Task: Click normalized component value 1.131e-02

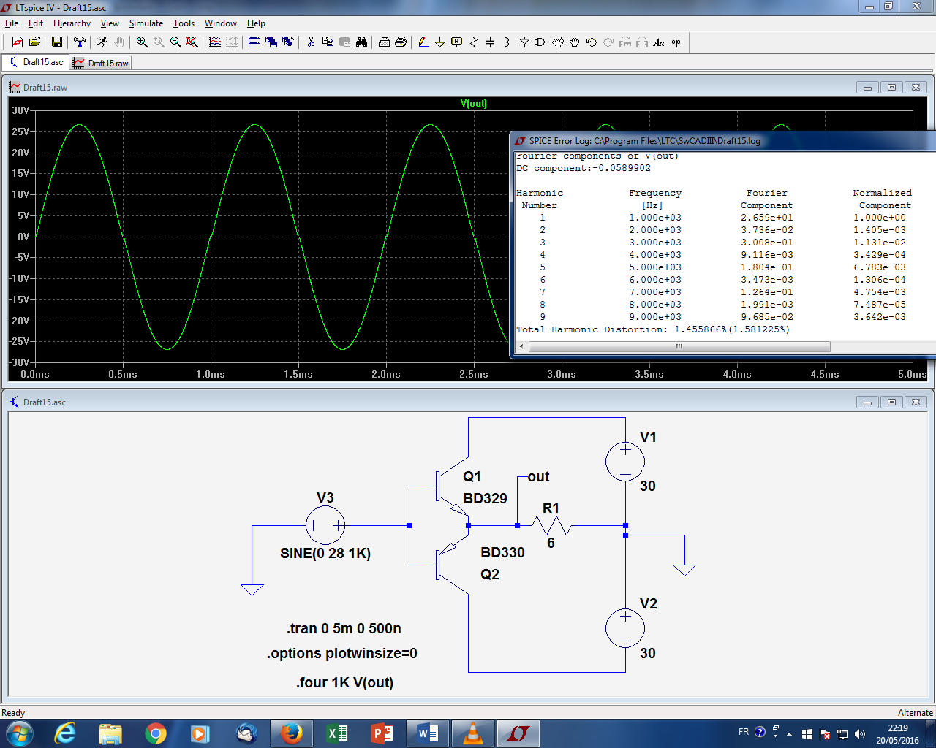Action: 880,243
